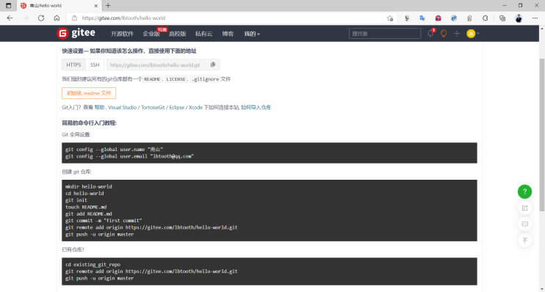
Task: Open the 企业版 menu item
Action: (151, 34)
